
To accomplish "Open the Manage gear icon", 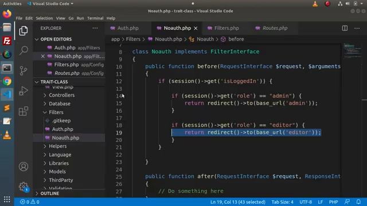I will [24, 187].
